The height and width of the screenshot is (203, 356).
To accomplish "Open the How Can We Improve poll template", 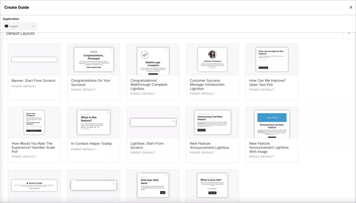I will (x=272, y=60).
